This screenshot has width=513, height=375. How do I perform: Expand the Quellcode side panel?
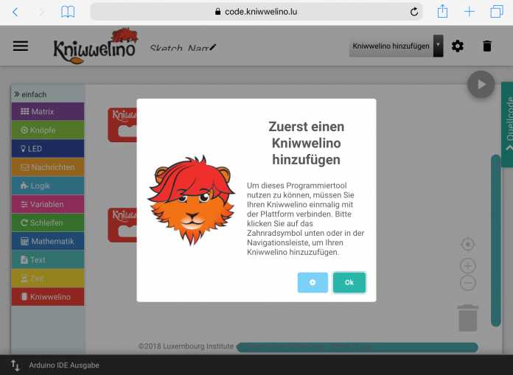click(x=507, y=123)
